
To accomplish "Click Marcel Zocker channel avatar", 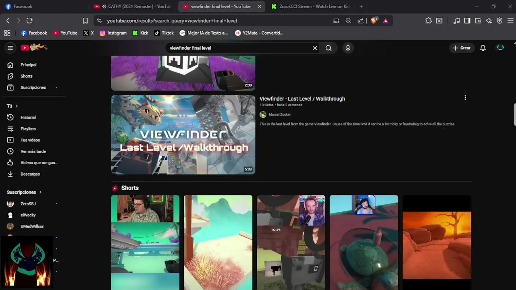I will (x=263, y=114).
